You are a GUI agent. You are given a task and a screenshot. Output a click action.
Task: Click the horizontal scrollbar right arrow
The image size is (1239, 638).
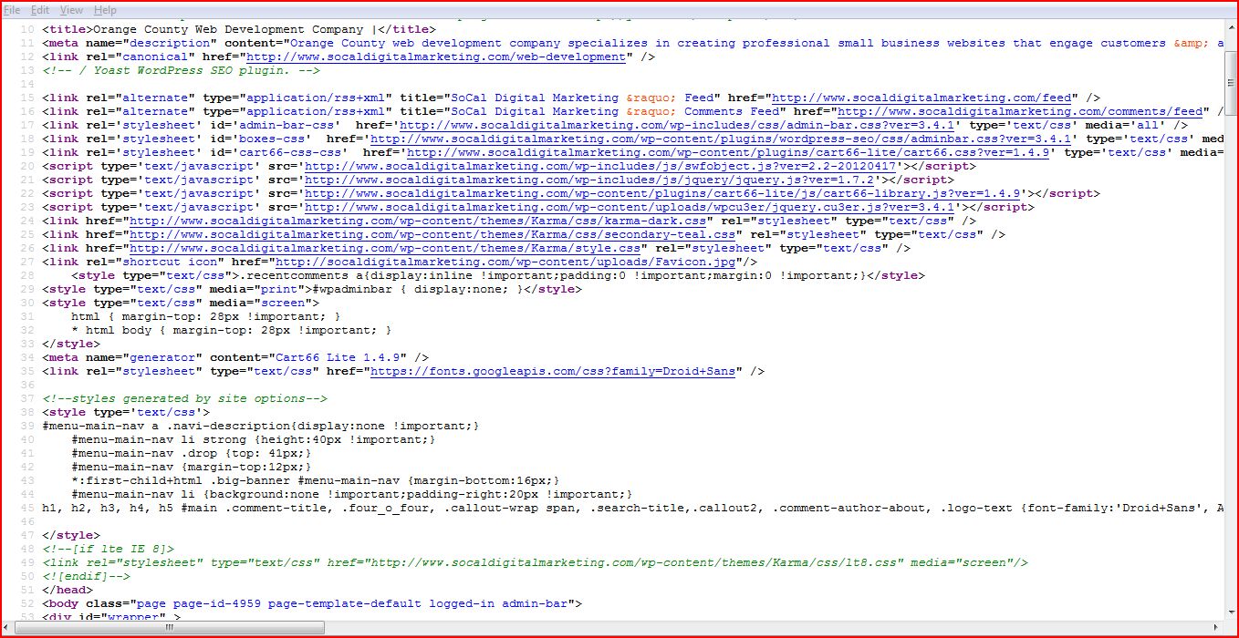[1216, 628]
